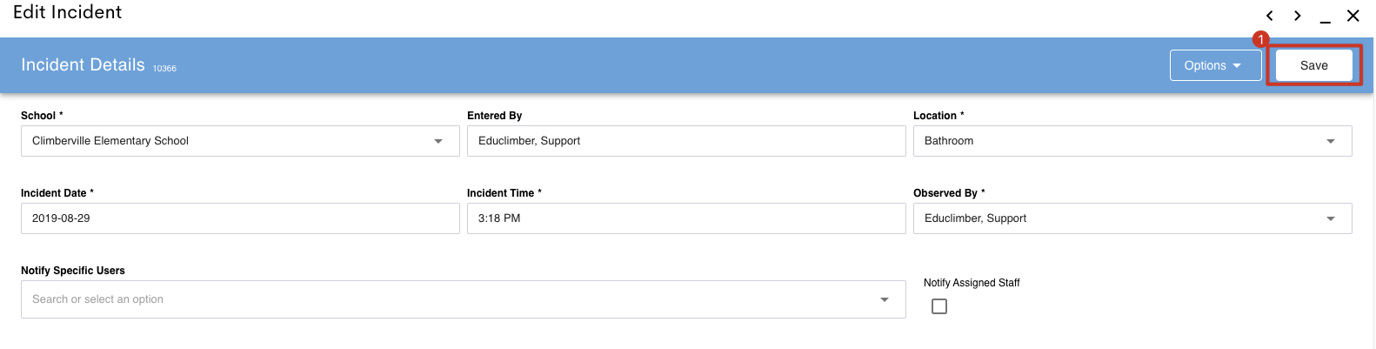Go to previous incident arrow
The width and height of the screenshot is (1376, 349).
click(1270, 16)
